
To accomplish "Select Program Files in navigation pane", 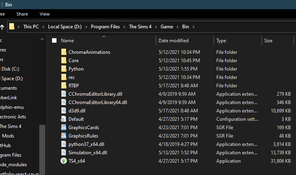I will pyautogui.click(x=10, y=155).
